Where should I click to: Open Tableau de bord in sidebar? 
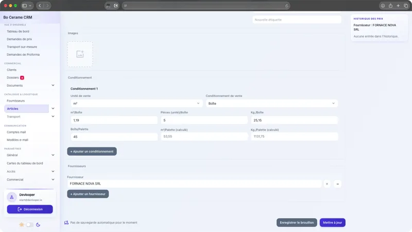(18, 31)
